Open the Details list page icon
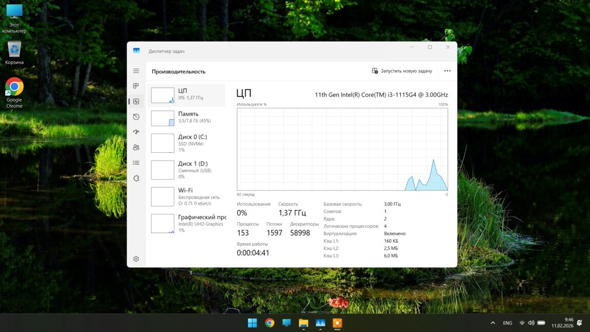 click(x=136, y=163)
